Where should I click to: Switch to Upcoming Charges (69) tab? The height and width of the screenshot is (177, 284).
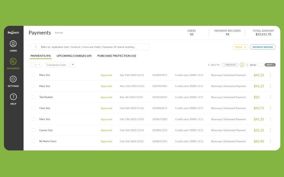point(74,56)
